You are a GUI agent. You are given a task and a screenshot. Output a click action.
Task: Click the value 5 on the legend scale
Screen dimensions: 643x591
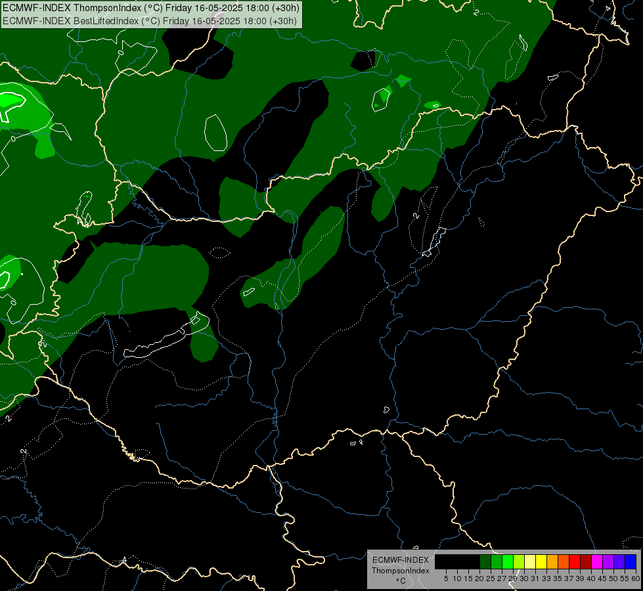pyautogui.click(x=446, y=579)
